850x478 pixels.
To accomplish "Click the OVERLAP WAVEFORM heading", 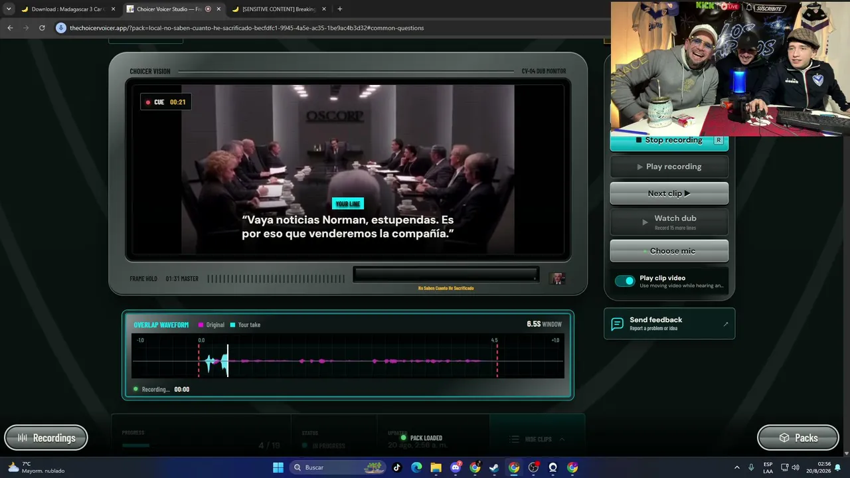I will 161,325.
